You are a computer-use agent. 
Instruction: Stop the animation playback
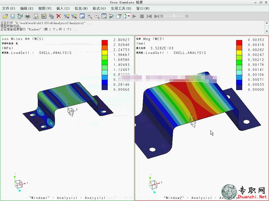point(142,16)
